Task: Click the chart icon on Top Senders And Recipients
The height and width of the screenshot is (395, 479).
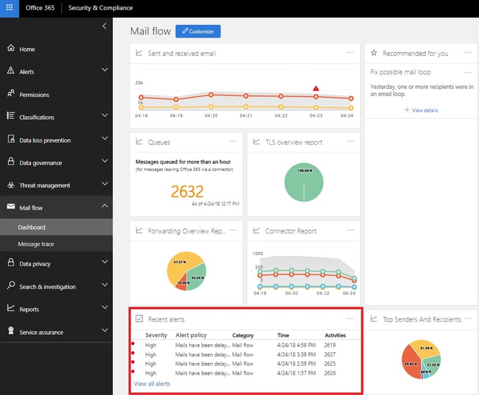Action: click(x=373, y=319)
